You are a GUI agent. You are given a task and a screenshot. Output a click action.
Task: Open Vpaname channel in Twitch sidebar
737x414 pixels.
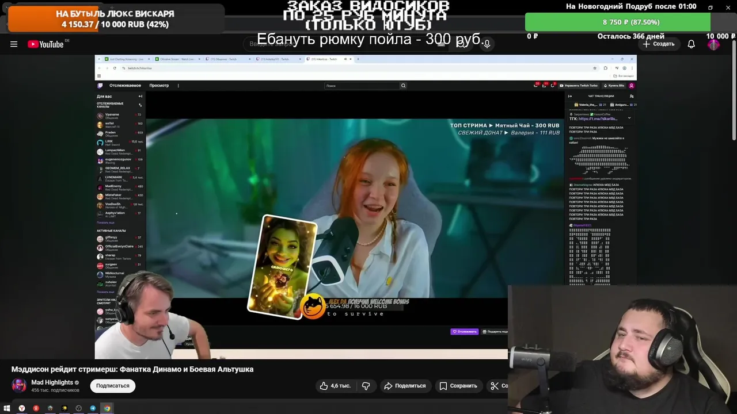pos(120,116)
